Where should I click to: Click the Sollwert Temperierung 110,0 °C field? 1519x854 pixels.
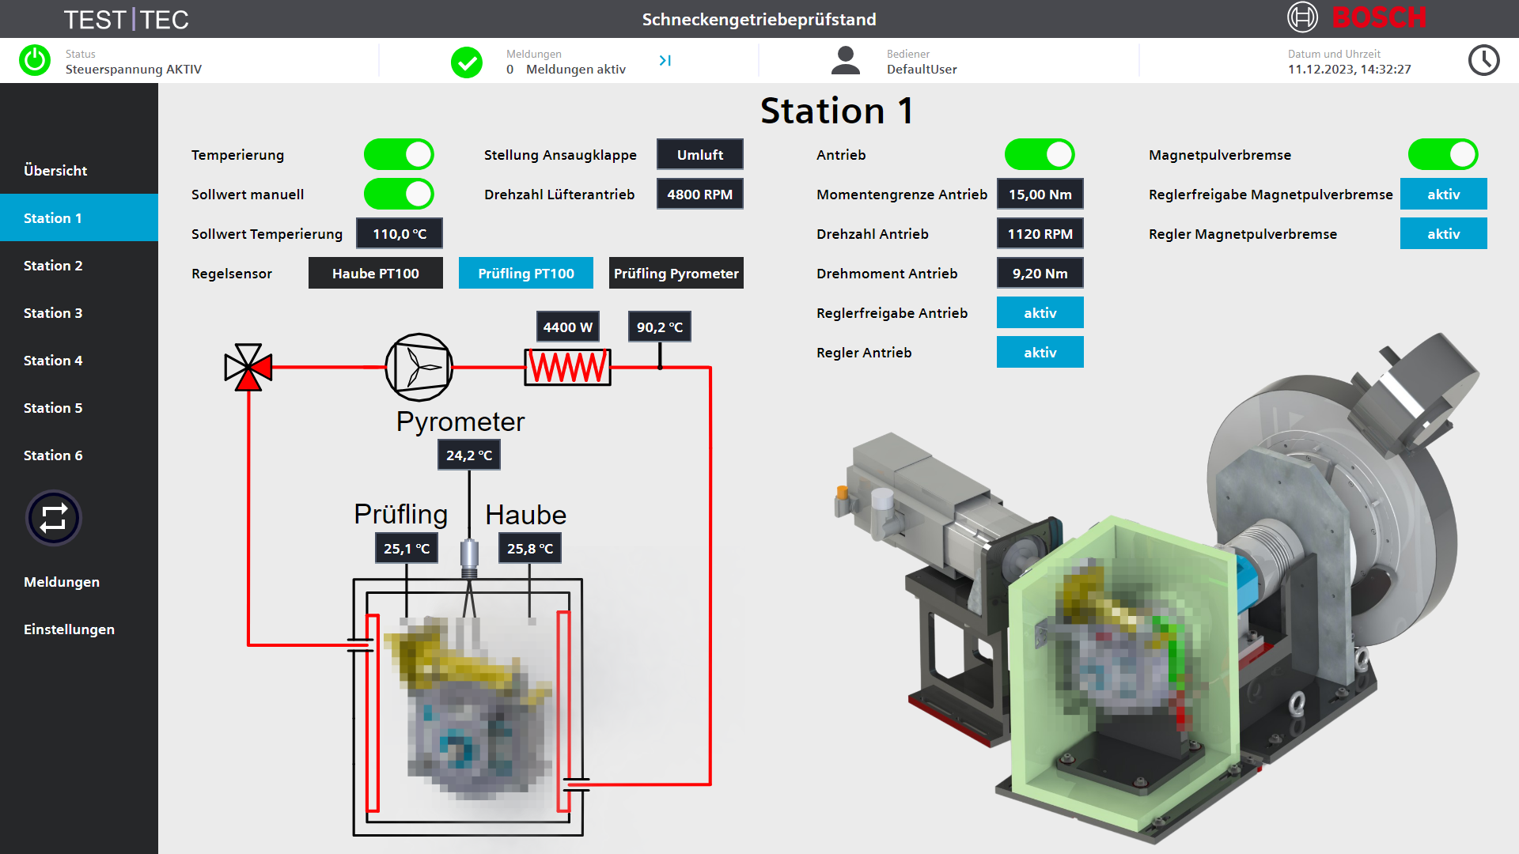(399, 234)
